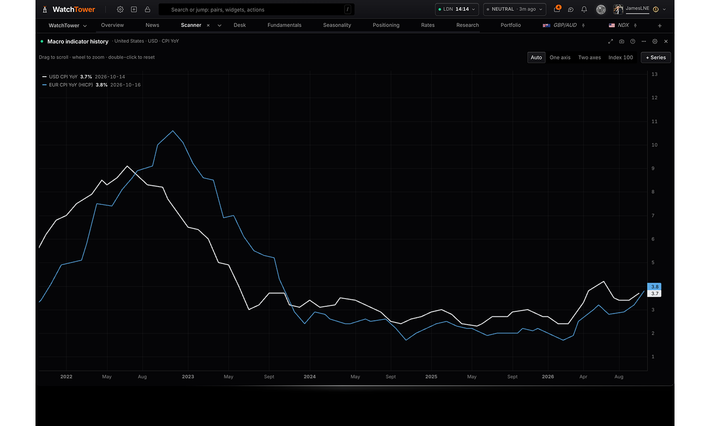Go to the Portfolio tab

point(511,25)
